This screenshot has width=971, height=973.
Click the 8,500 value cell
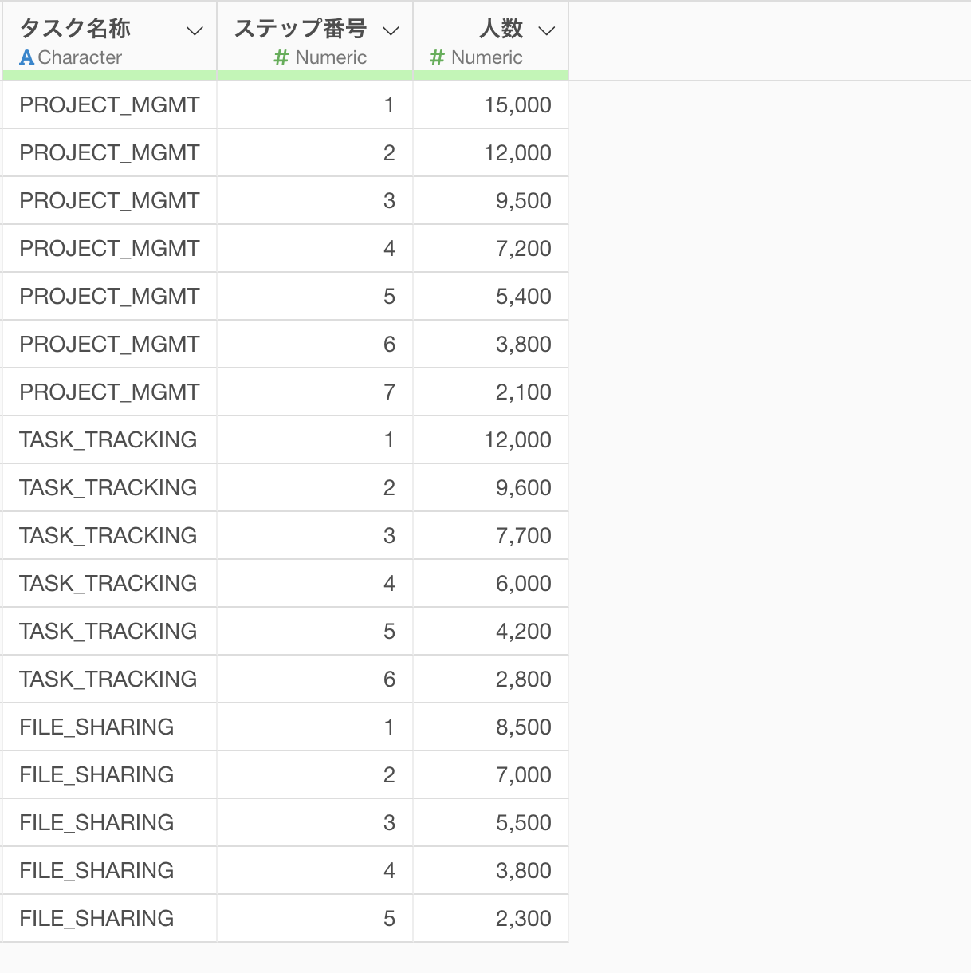pyautogui.click(x=491, y=727)
